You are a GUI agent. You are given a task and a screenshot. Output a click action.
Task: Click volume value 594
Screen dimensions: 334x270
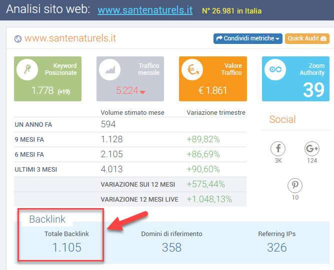pos(108,124)
